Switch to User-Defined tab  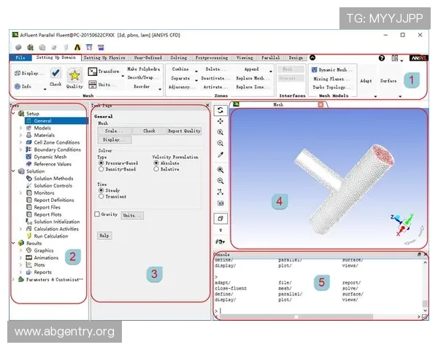point(147,58)
